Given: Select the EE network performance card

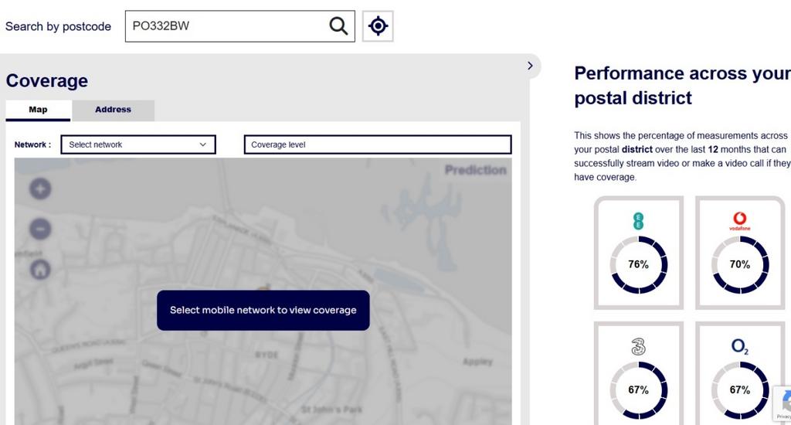Looking at the screenshot, I should pos(638,252).
